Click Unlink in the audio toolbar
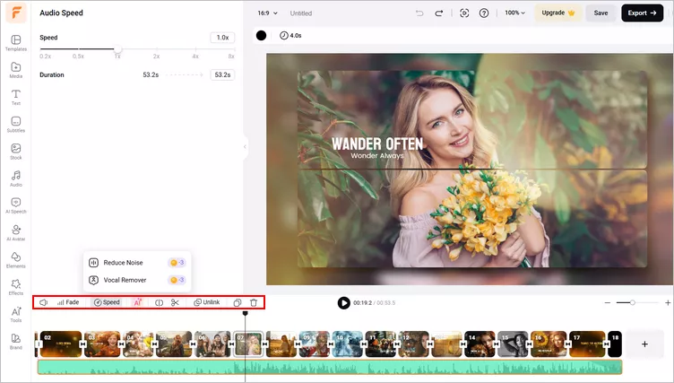 tap(207, 302)
